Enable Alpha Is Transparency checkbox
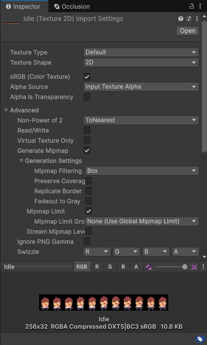207x345 pixels. tap(87, 97)
